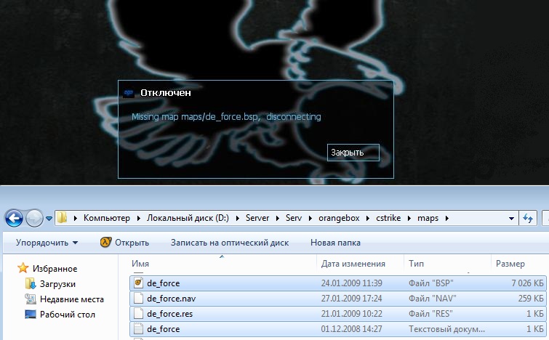Select the de_force text document

(x=338, y=329)
